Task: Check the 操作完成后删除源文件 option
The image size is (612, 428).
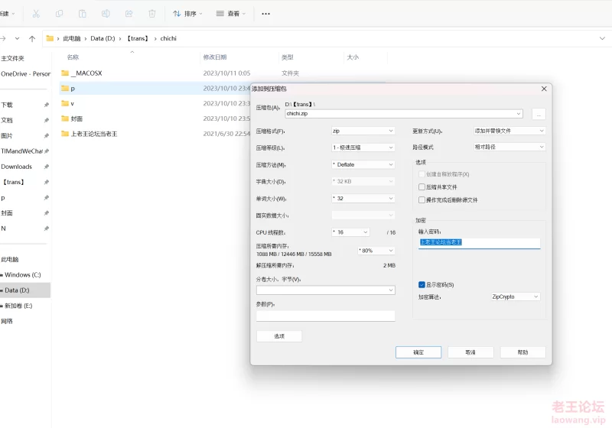Action: [x=422, y=199]
